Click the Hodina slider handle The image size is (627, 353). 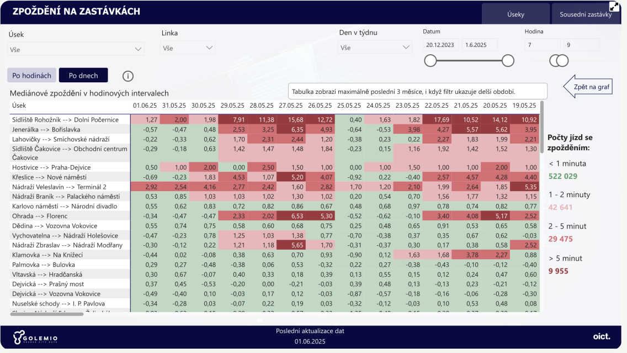559,61
